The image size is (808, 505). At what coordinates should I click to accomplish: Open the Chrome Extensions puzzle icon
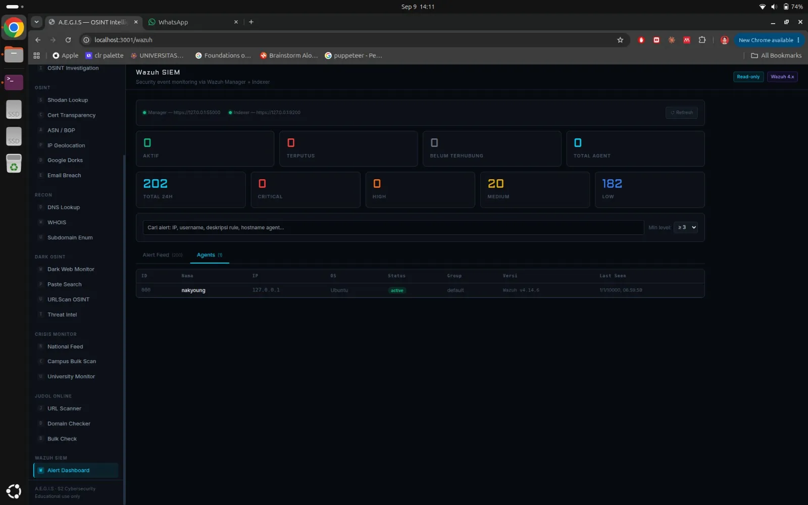pos(702,40)
